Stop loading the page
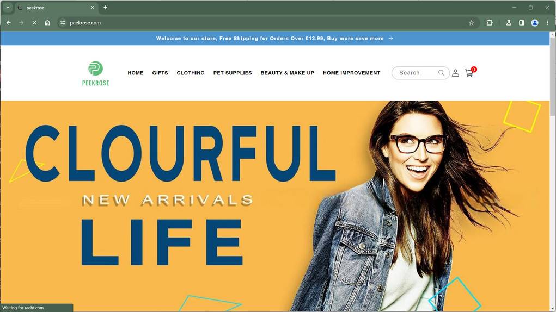The width and height of the screenshot is (556, 312). click(34, 23)
